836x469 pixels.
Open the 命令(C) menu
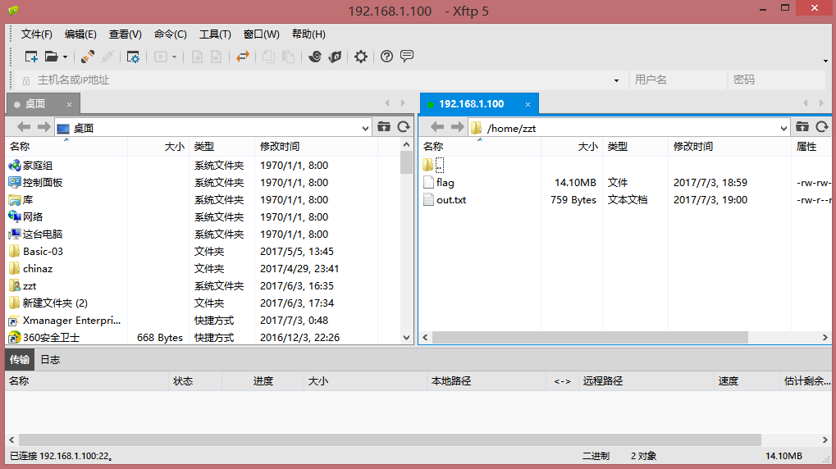170,34
